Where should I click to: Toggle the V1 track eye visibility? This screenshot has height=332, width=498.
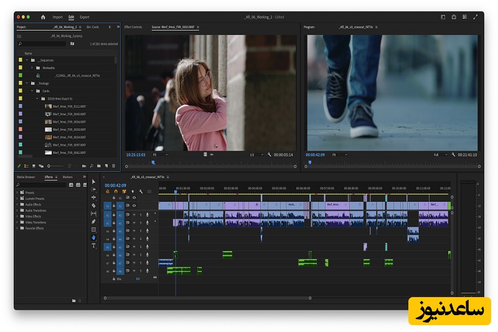[134, 205]
